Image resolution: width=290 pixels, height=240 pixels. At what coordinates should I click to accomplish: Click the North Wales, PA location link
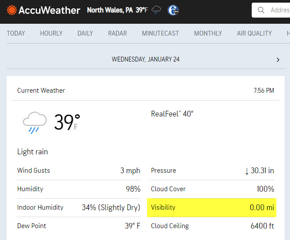tap(110, 10)
